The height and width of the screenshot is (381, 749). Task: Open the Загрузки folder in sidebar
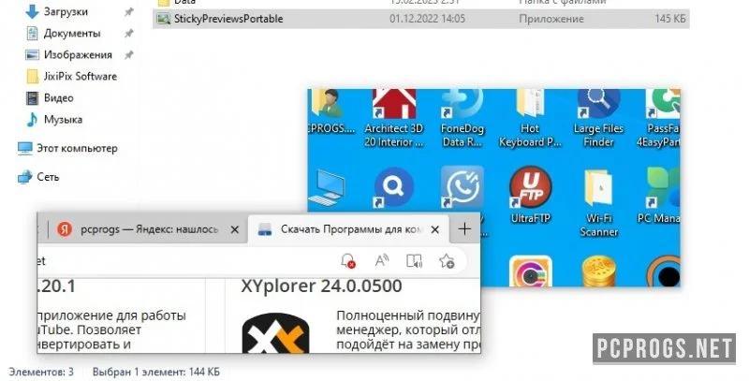[66, 12]
